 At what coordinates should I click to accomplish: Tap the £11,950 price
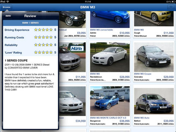coord(169,33)
